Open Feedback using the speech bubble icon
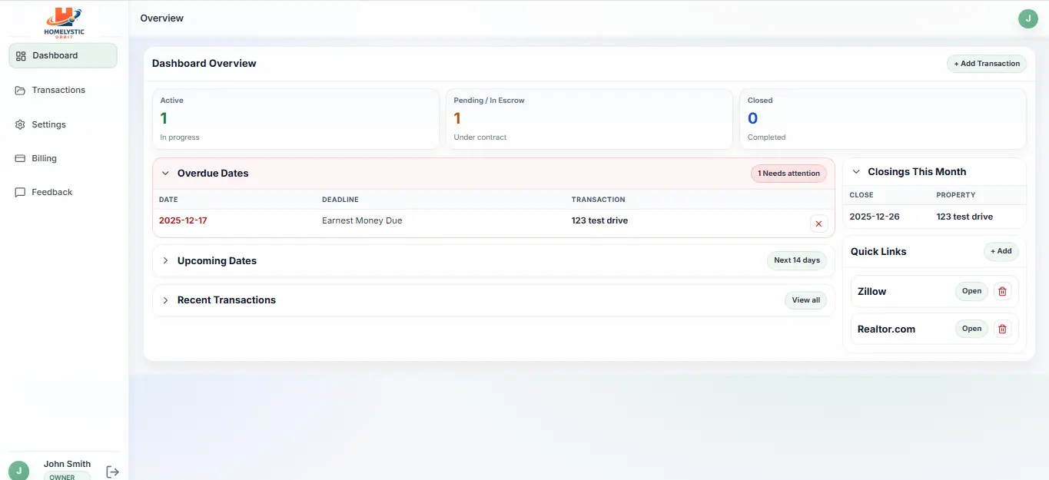 click(19, 192)
